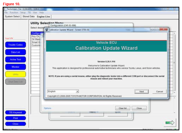This screenshot has width=182, height=133.
Task: Switch to the Stored Data tab
Action: tap(29, 16)
